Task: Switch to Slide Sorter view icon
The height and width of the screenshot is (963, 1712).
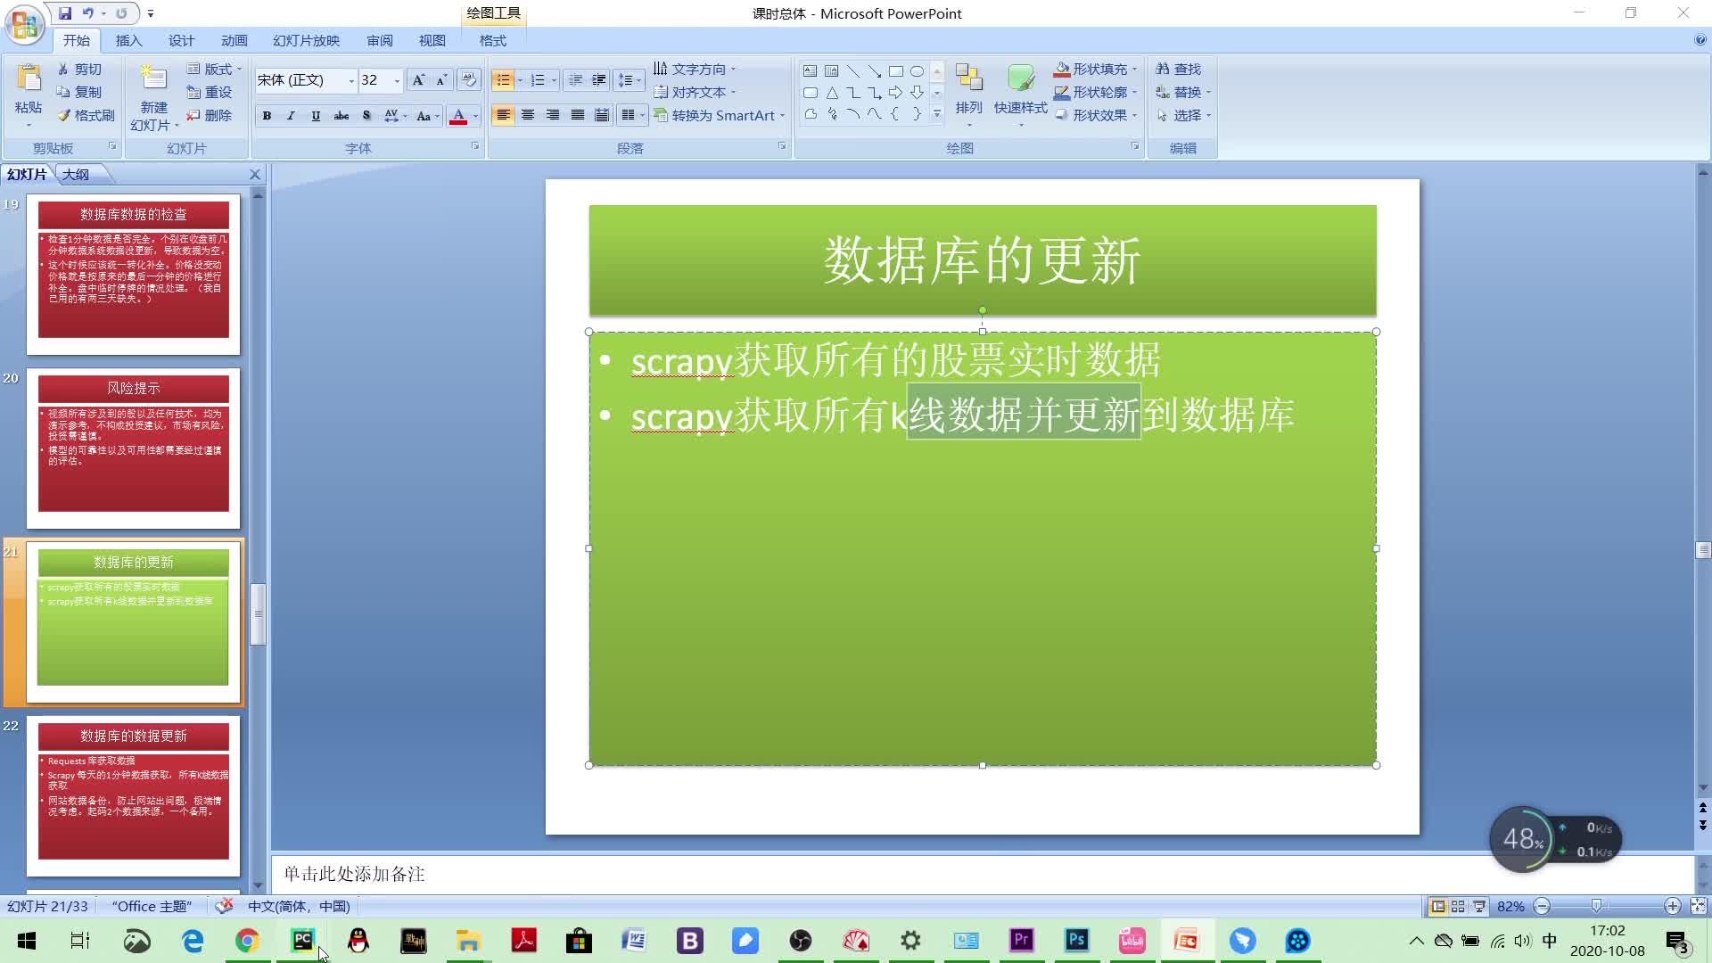Action: click(x=1458, y=906)
